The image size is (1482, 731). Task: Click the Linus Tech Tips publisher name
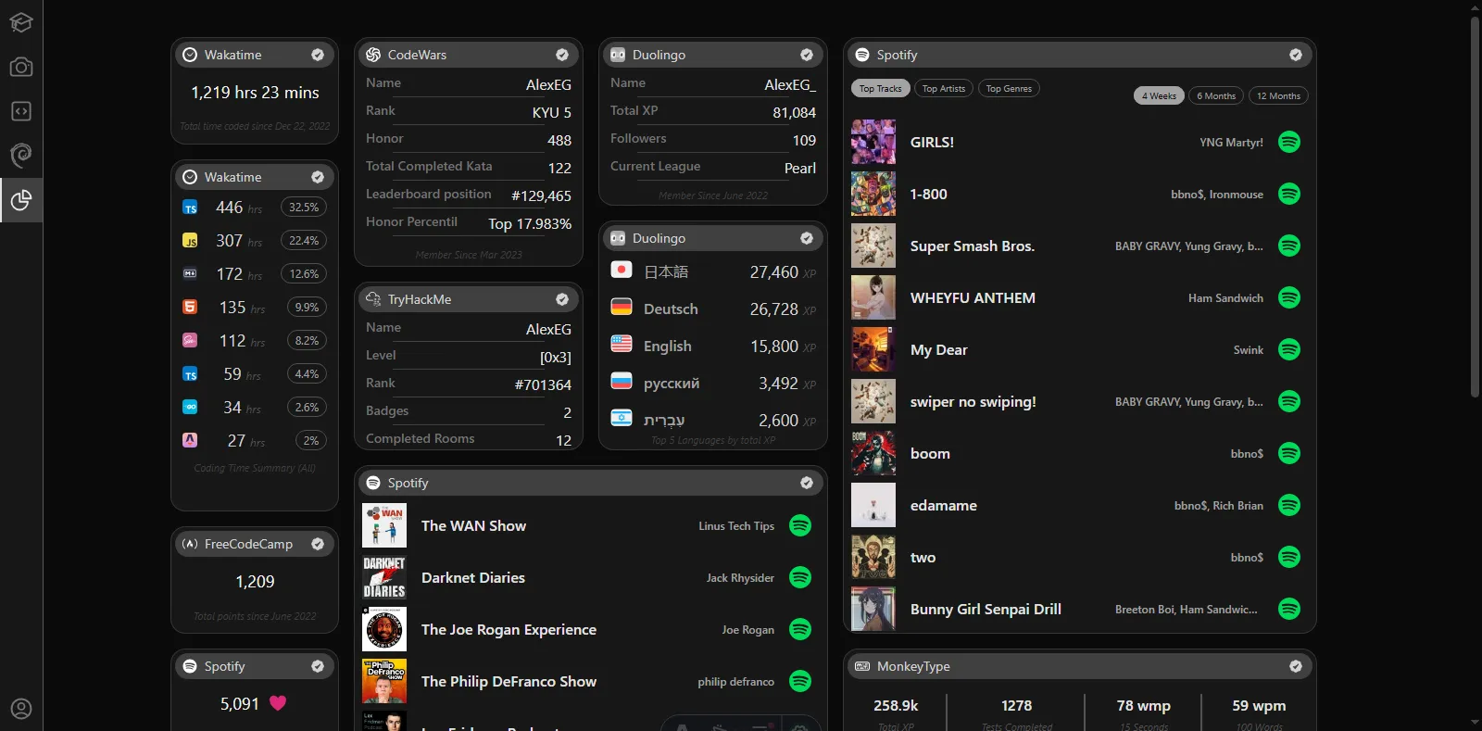coord(736,525)
